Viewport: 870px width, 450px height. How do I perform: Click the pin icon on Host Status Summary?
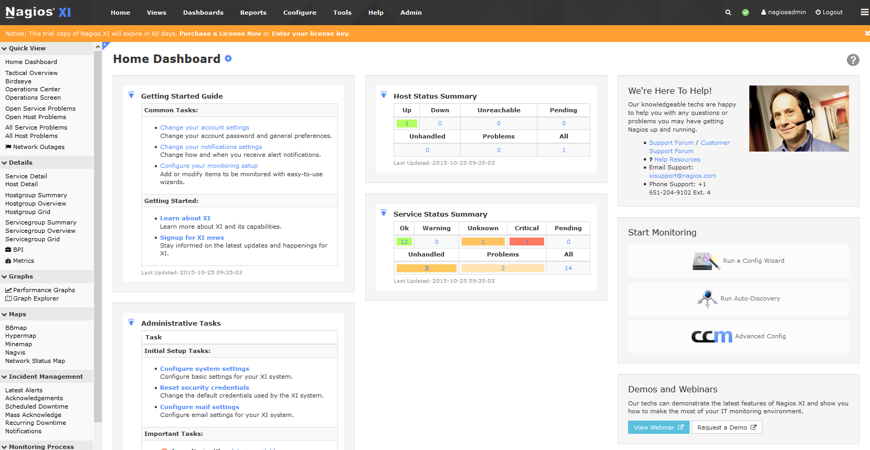click(x=384, y=95)
